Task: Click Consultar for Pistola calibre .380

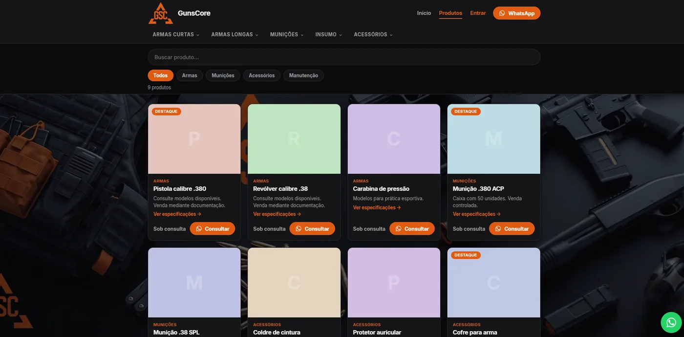Action: tap(213, 228)
